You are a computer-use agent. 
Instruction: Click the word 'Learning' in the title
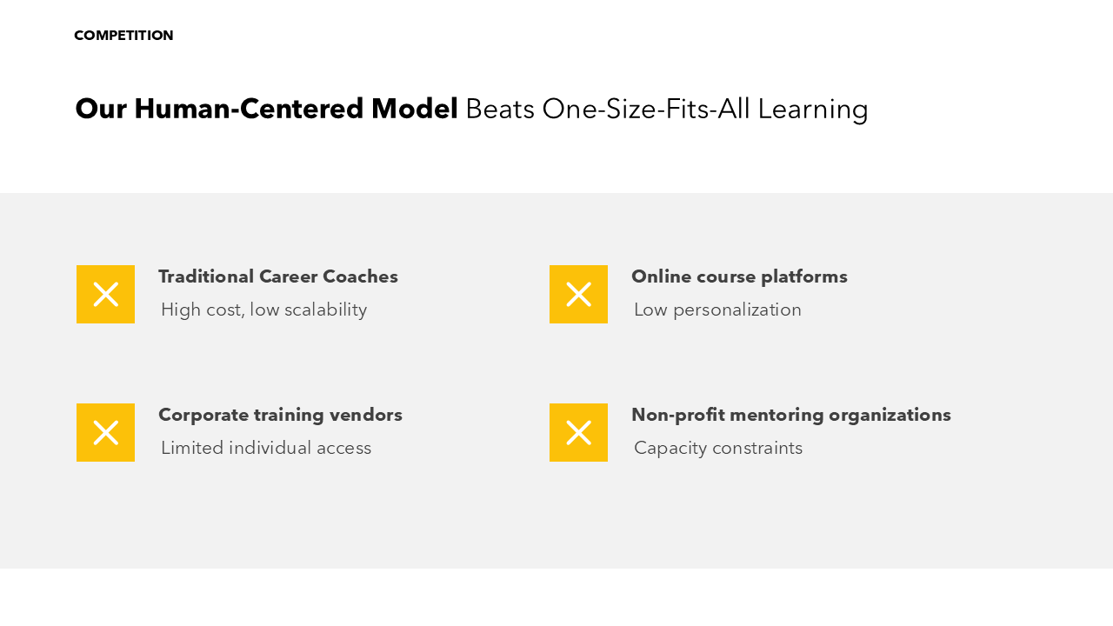[813, 109]
